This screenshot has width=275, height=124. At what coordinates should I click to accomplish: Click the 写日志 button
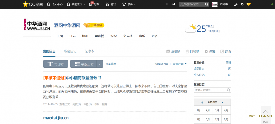pyautogui.click(x=56, y=64)
